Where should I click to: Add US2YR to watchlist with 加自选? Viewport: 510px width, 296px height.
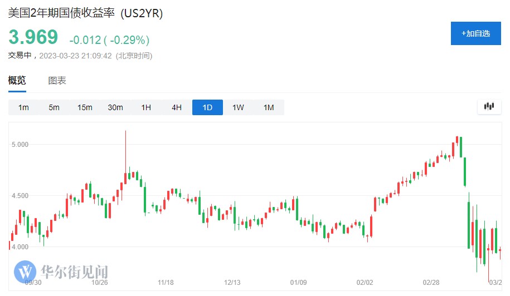click(475, 33)
